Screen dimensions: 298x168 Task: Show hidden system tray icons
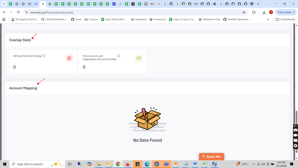click(x=253, y=164)
